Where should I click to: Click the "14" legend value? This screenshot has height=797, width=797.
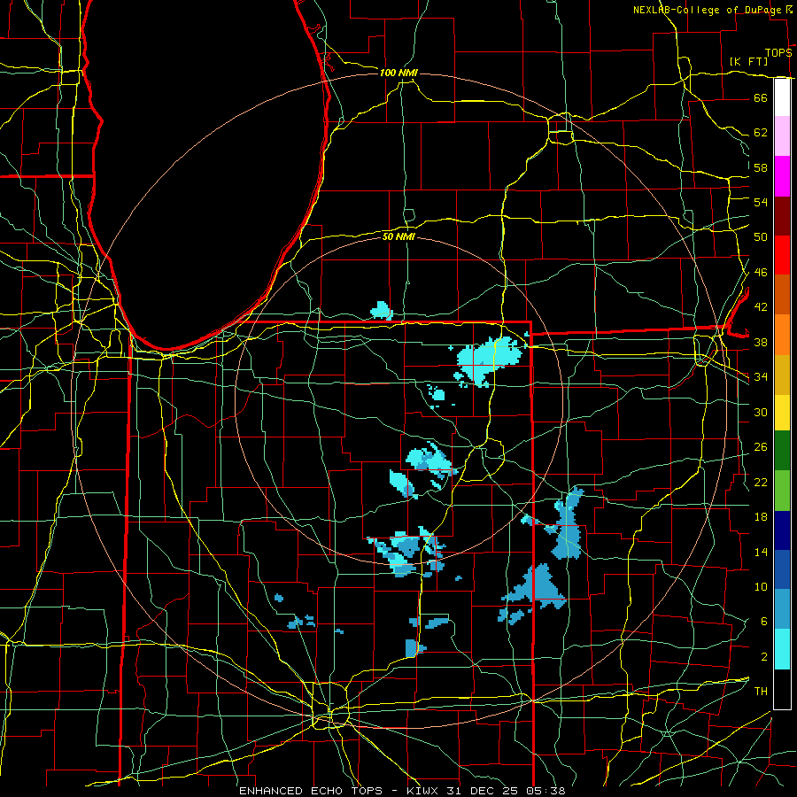click(x=761, y=552)
